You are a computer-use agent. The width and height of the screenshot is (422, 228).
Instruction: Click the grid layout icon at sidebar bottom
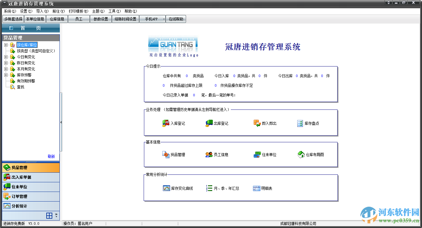tap(49, 215)
